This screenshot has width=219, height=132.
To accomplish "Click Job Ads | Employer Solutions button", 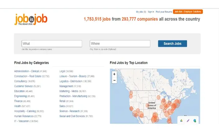I will point(188,12).
